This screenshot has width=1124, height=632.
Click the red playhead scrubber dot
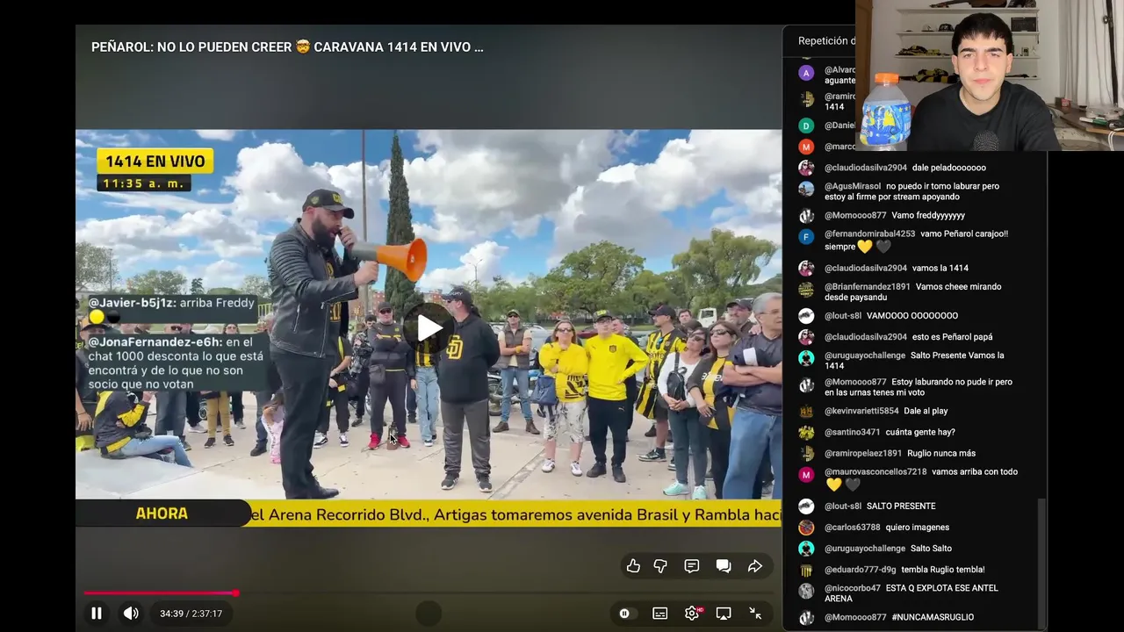pos(235,593)
